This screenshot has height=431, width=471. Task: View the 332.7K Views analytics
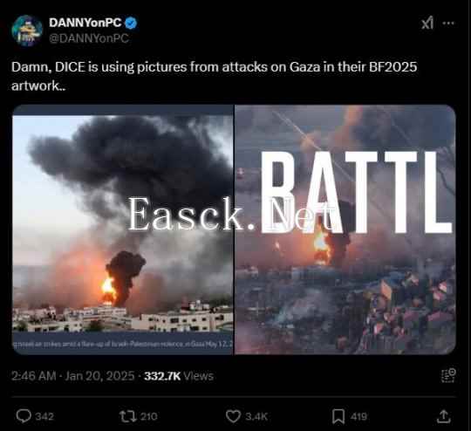tap(179, 376)
